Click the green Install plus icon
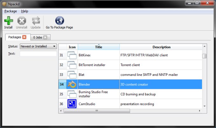This screenshot has height=128, width=216. click(8, 21)
